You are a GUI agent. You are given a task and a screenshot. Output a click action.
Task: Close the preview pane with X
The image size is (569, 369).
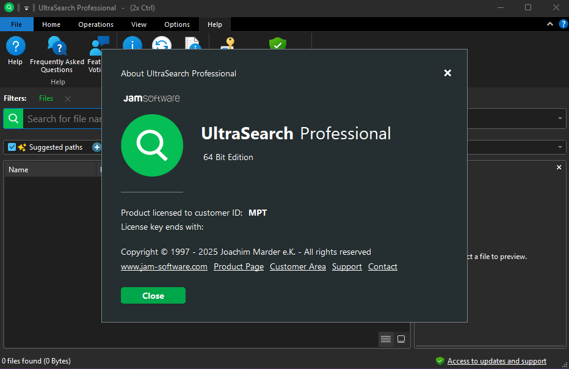click(x=559, y=167)
